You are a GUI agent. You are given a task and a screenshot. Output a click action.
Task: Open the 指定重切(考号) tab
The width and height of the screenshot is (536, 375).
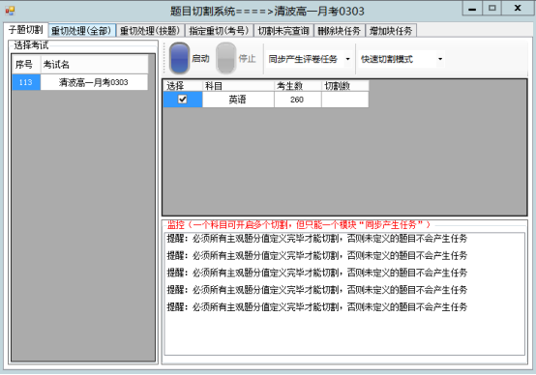tap(219, 31)
